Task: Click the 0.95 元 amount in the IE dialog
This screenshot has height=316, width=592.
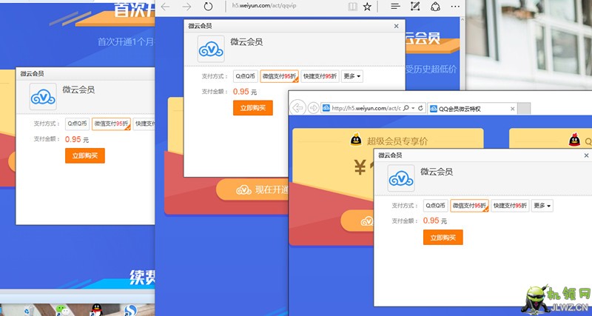Action: 435,221
